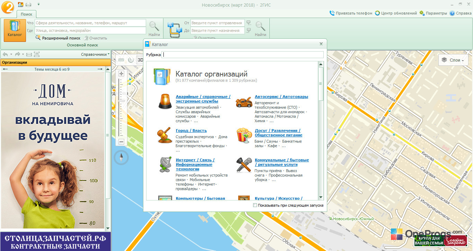
Task: Click the Рубрика input in the catalog dialog
Action: [x=243, y=55]
